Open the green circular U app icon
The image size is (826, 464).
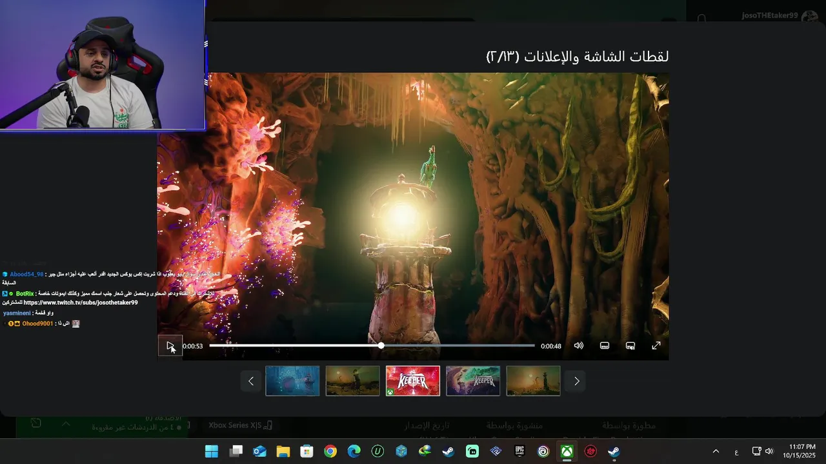[x=378, y=452]
